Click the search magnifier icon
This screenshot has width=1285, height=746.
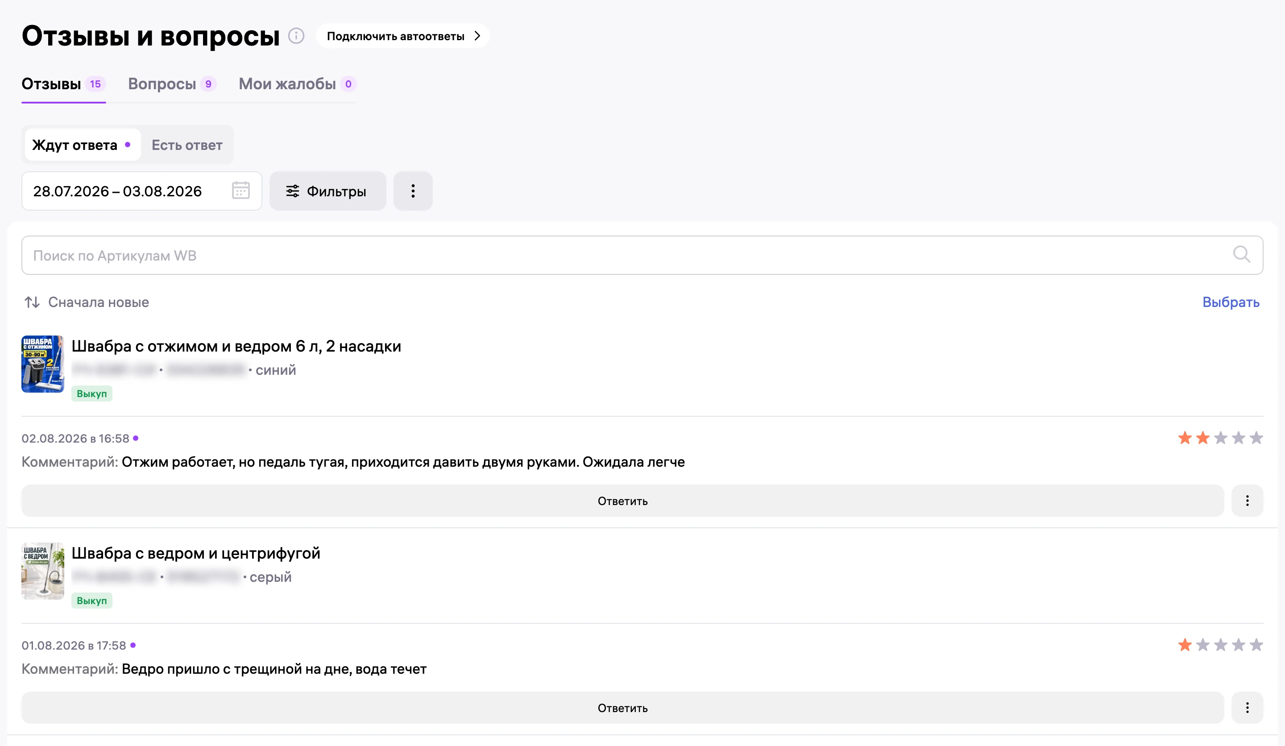point(1242,254)
